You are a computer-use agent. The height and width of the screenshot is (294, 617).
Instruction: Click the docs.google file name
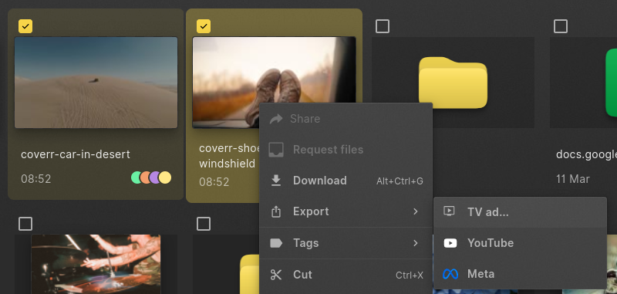[x=586, y=154]
